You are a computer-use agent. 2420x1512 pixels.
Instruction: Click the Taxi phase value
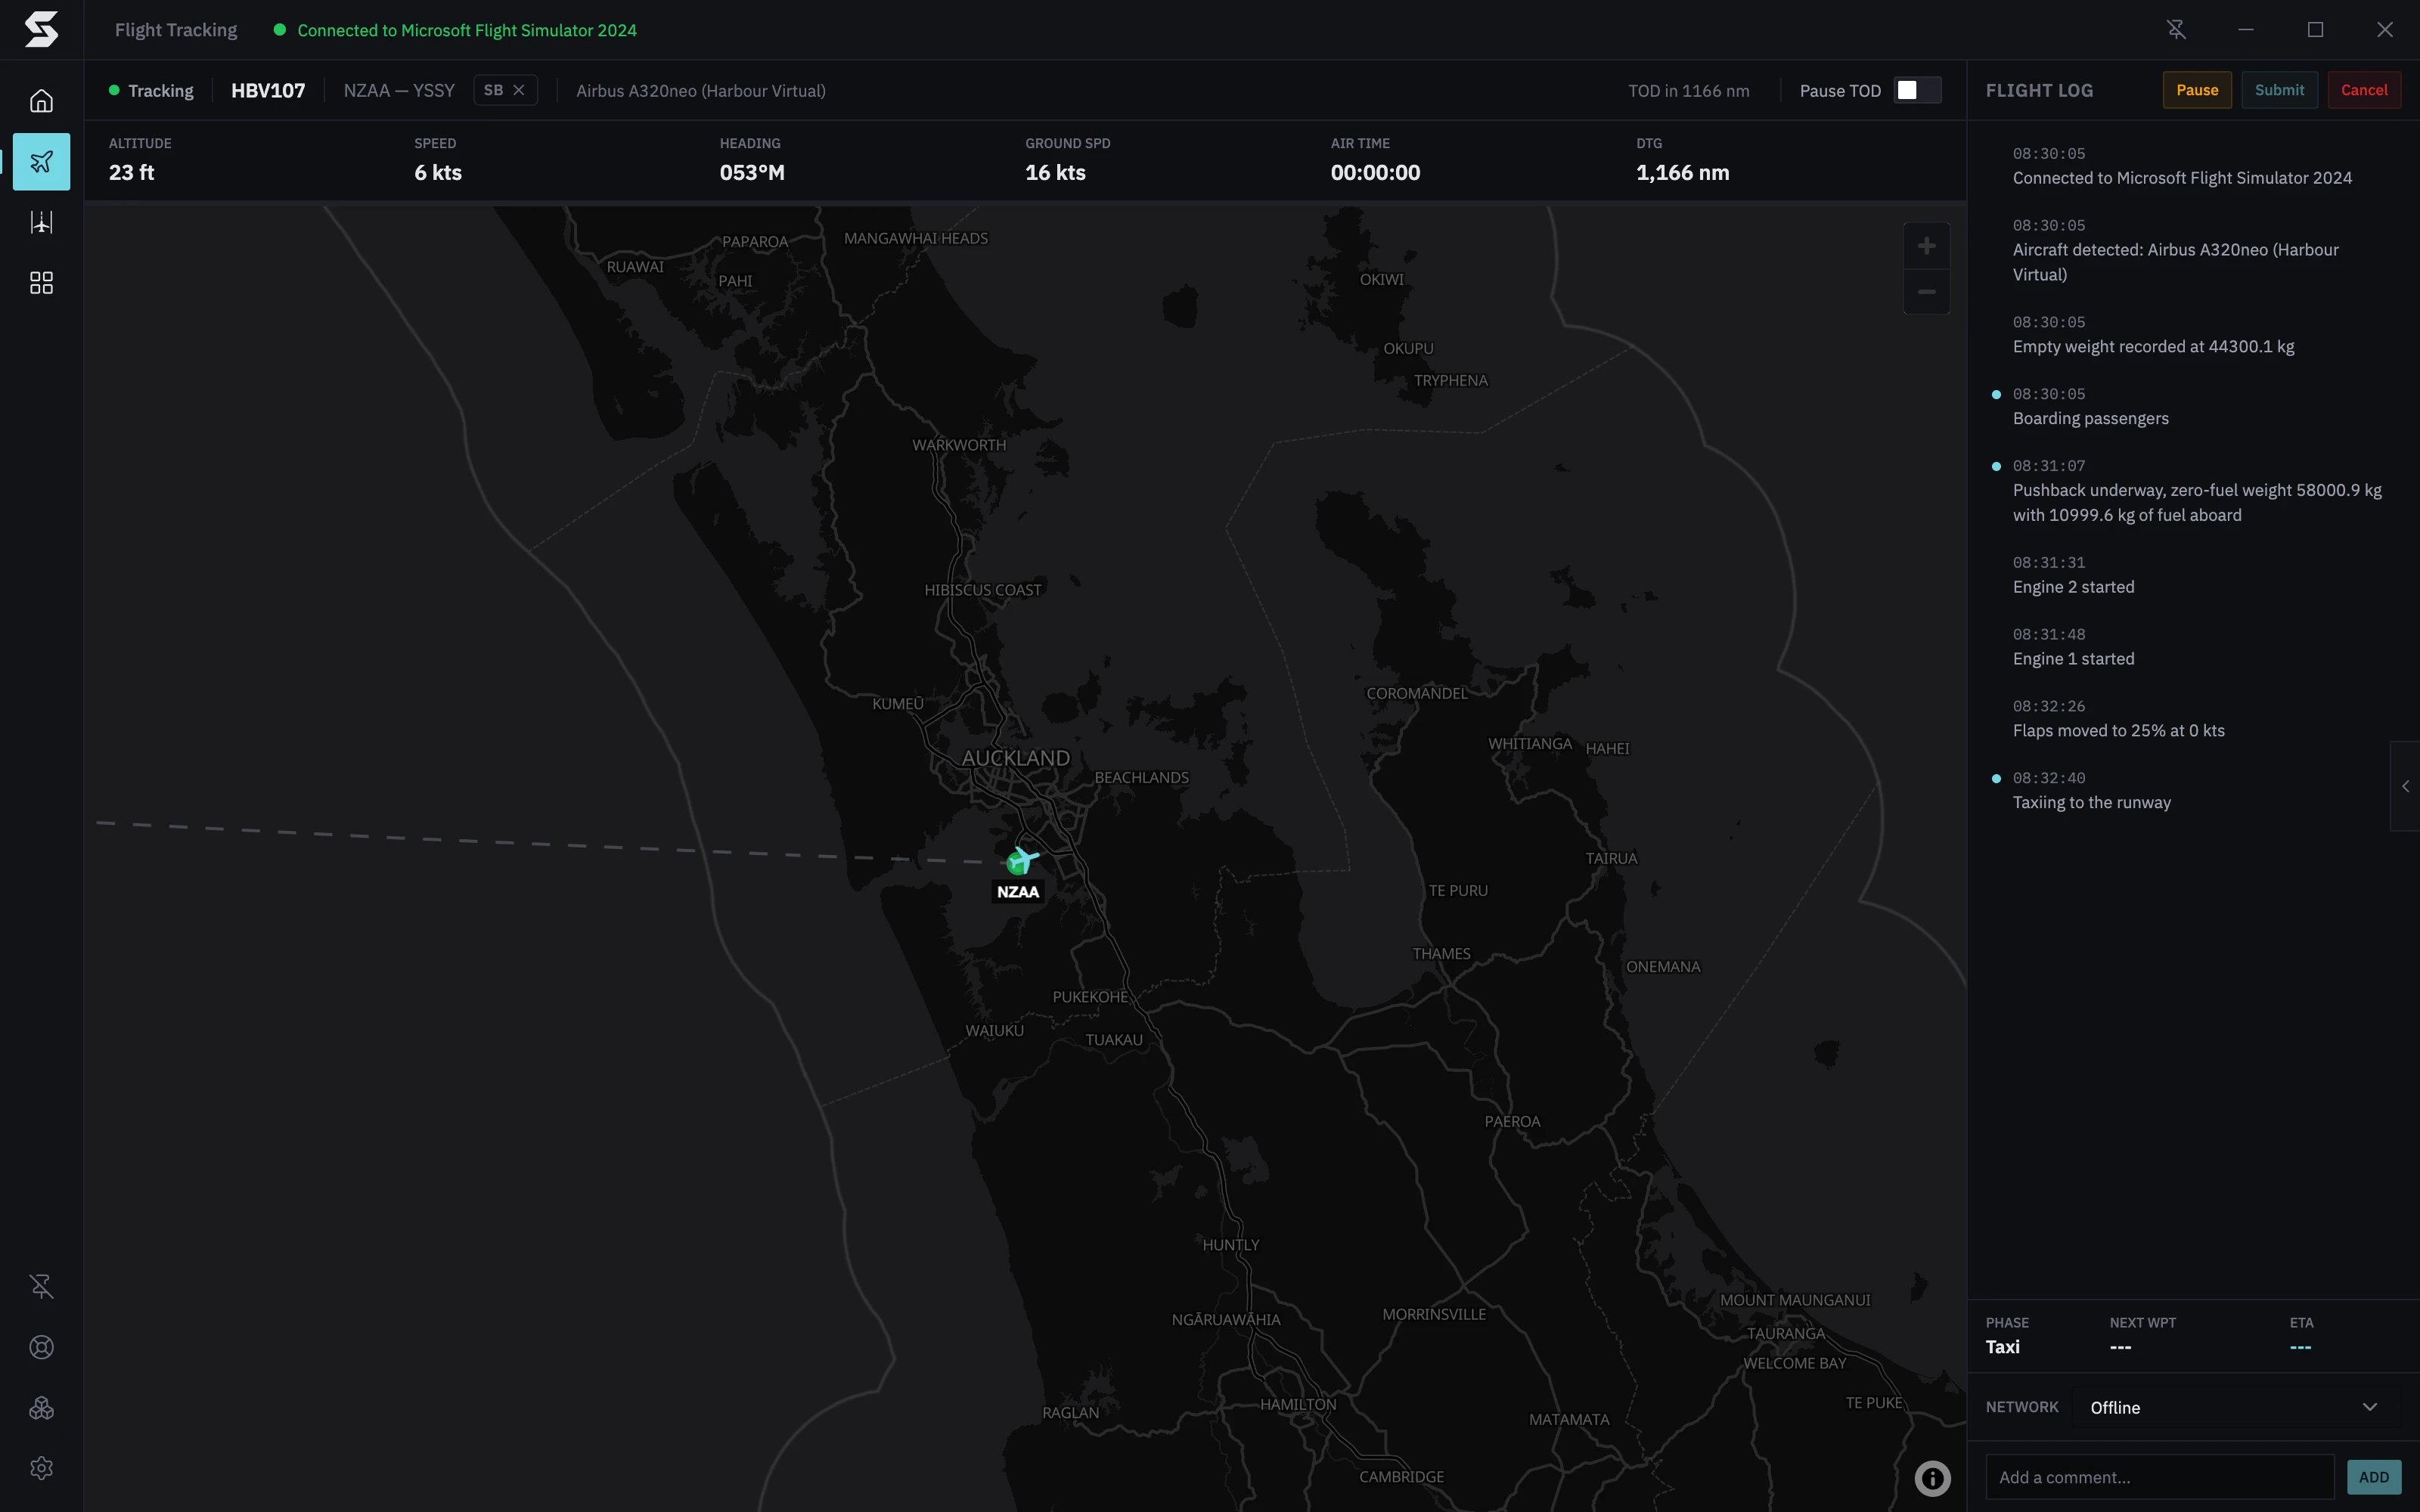[2002, 1347]
